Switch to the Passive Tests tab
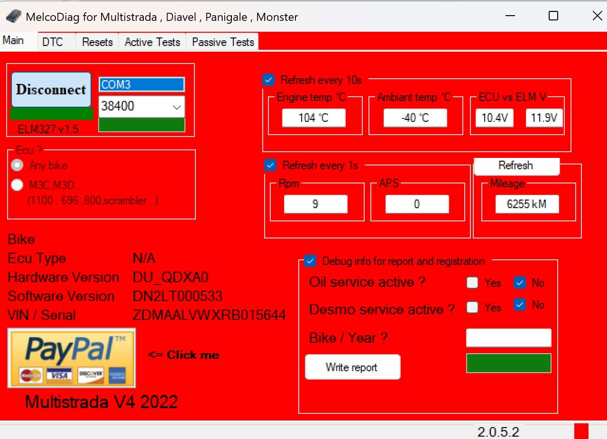The width and height of the screenshot is (607, 439). [223, 42]
